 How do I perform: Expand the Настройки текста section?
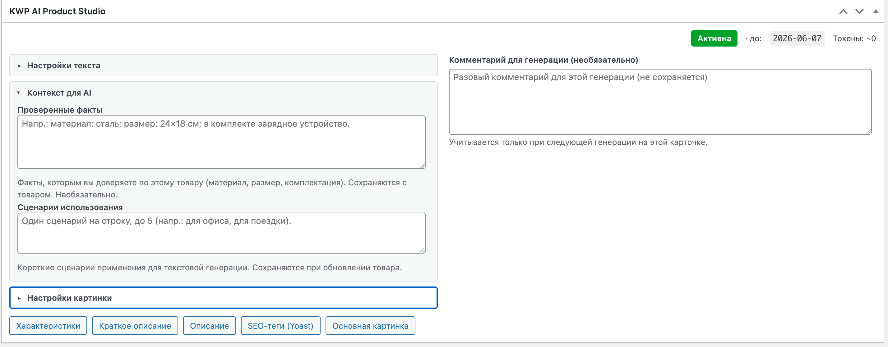click(223, 65)
